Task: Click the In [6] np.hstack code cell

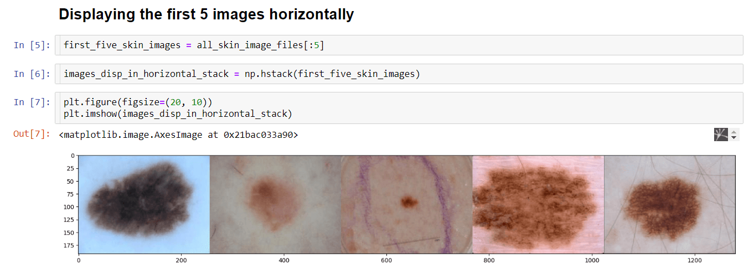Action: (399, 74)
